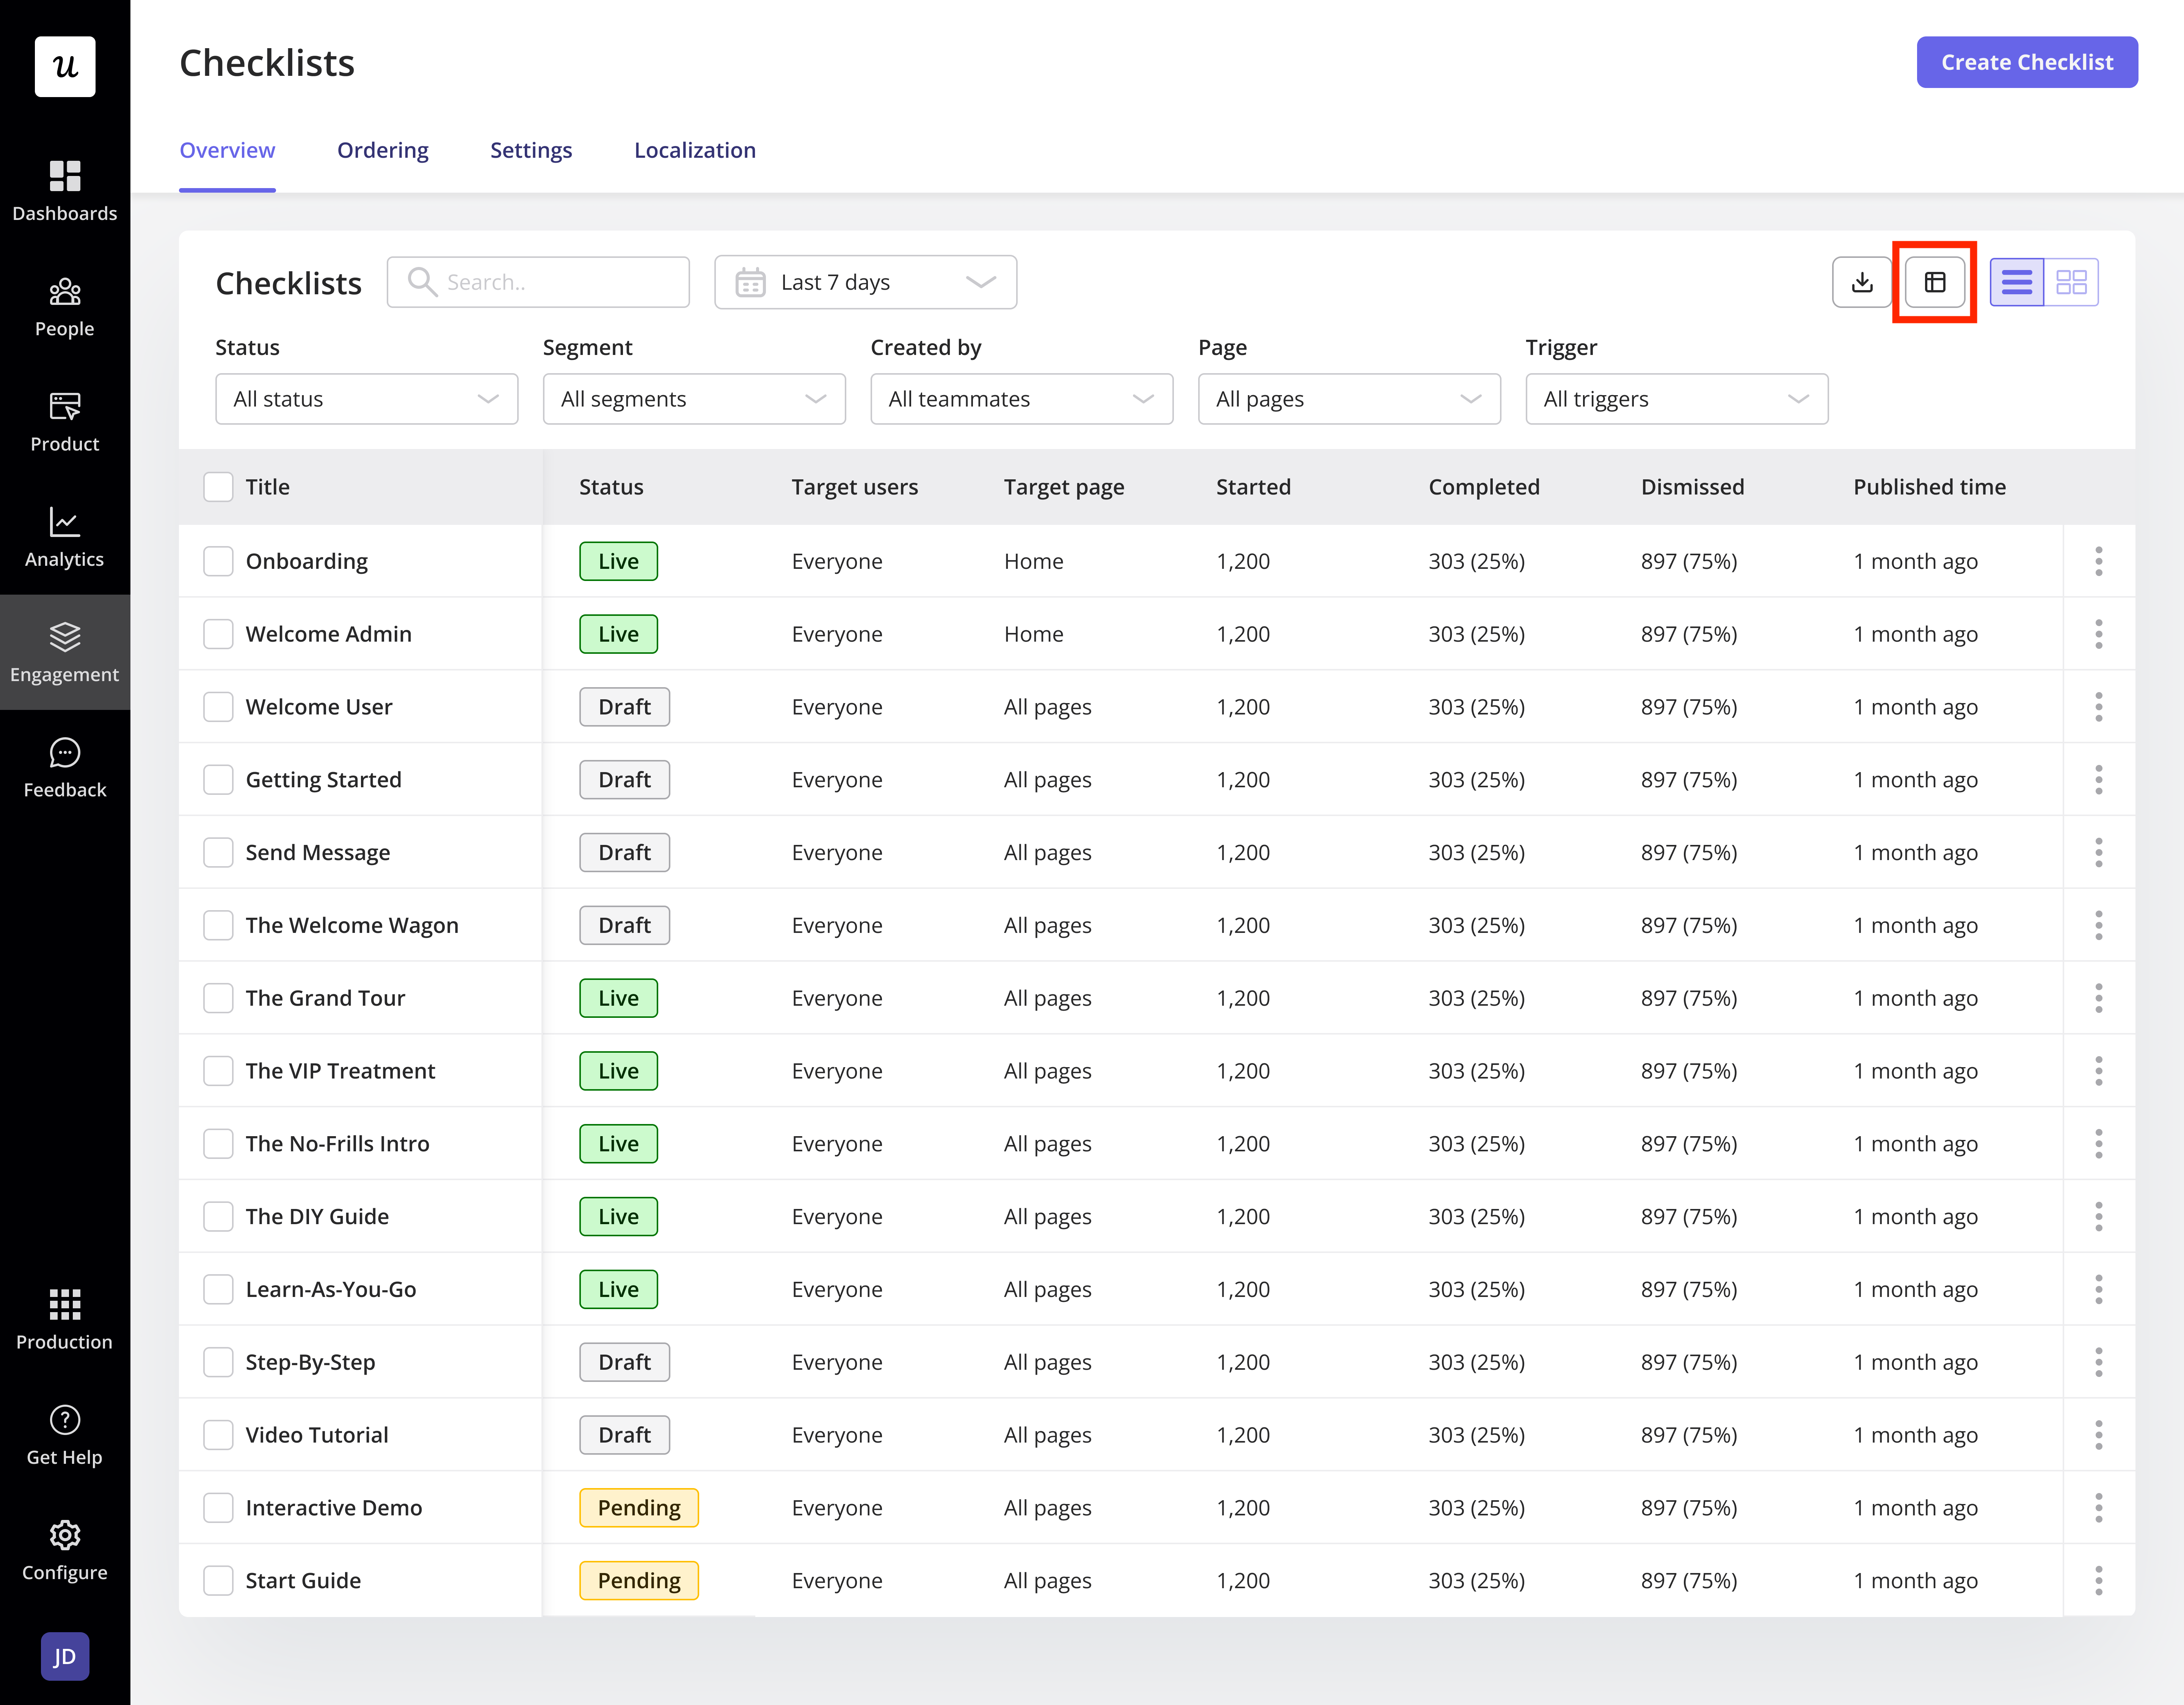The width and height of the screenshot is (2184, 1705).
Task: Check the Welcome Admin checkbox
Action: click(218, 634)
